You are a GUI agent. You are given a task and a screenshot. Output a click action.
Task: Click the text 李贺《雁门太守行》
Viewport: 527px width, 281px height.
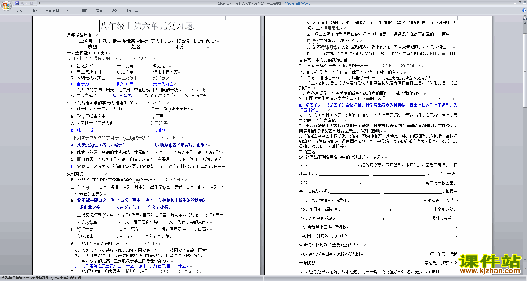tap(441, 201)
